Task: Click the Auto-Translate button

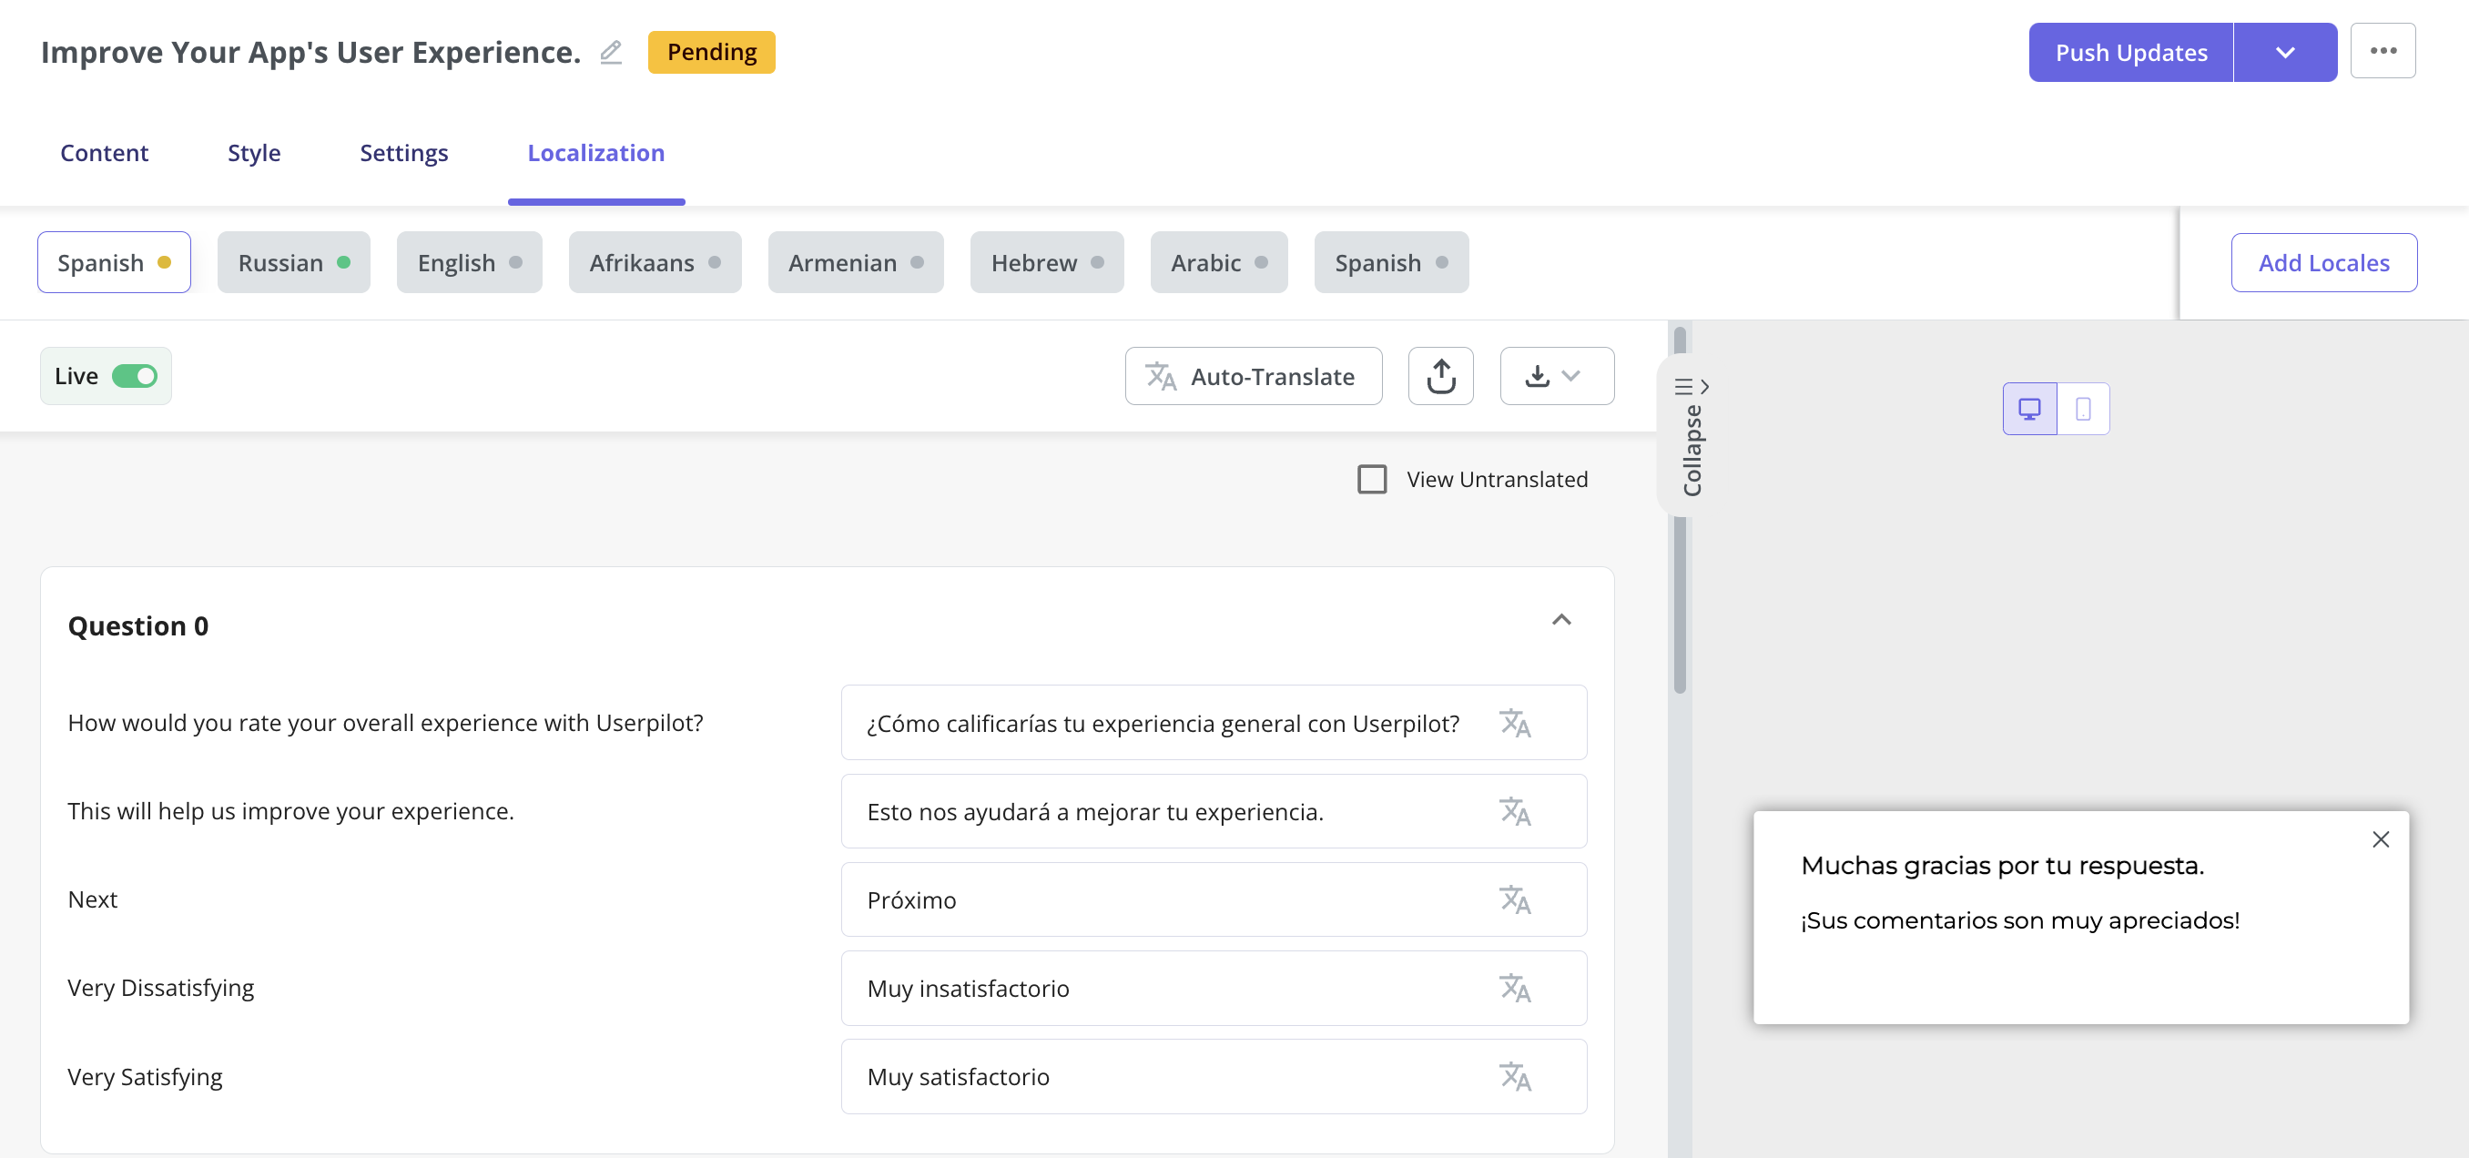Action: coord(1253,376)
